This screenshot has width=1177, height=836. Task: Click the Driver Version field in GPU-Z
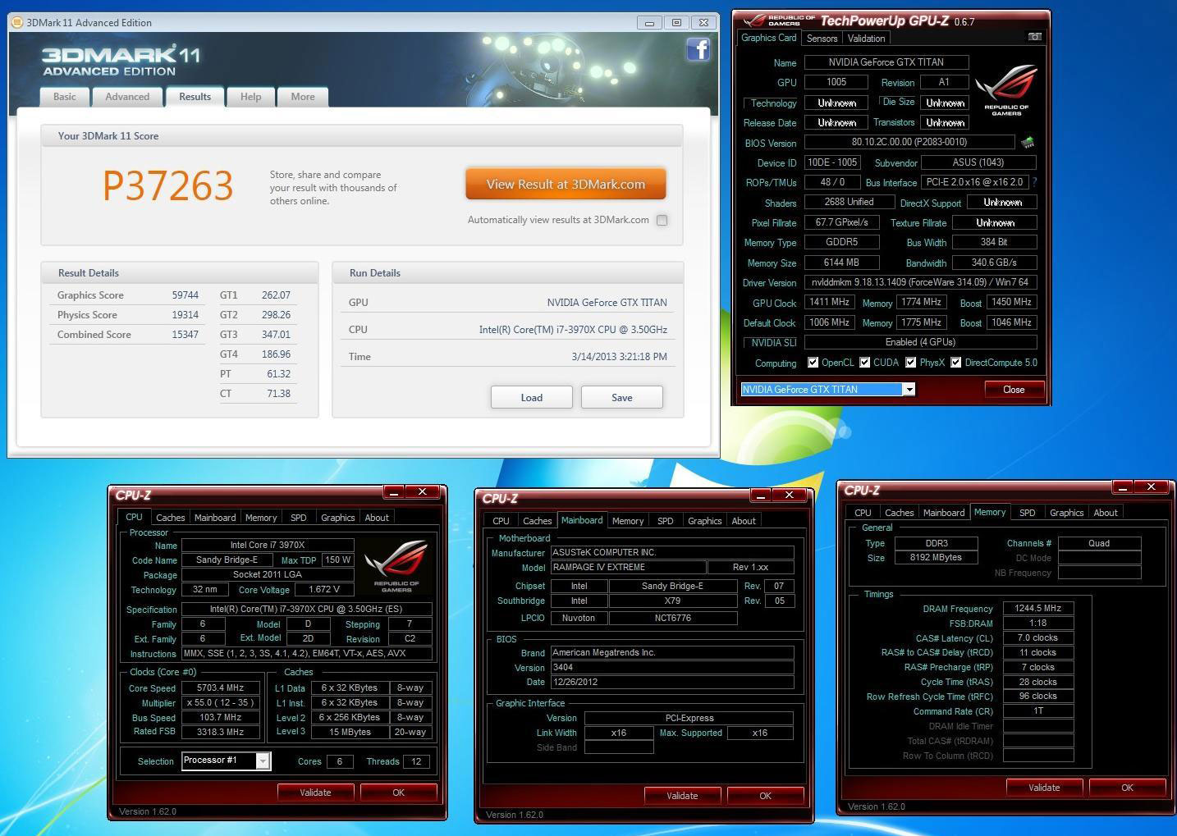point(920,282)
